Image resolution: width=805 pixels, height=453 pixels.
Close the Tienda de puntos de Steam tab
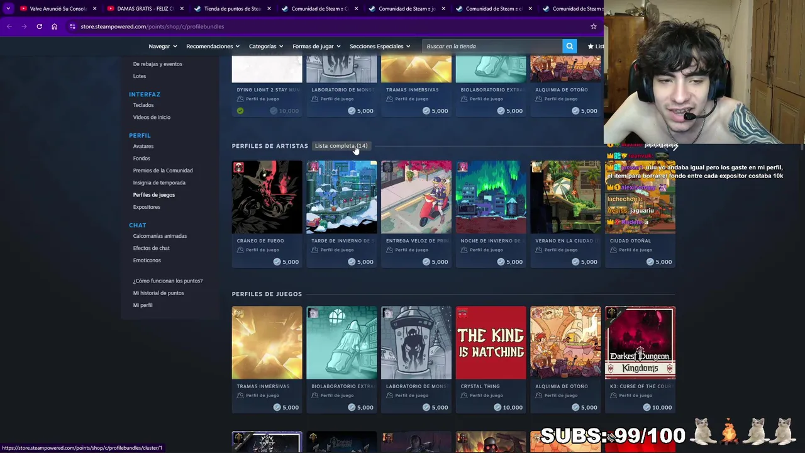coord(269,9)
